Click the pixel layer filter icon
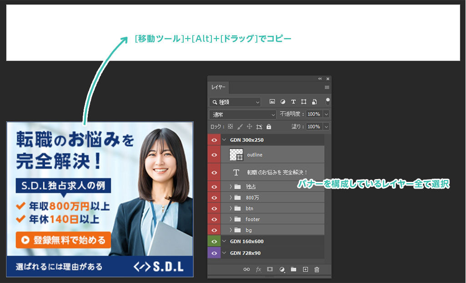This screenshot has height=283, width=466. [272, 102]
